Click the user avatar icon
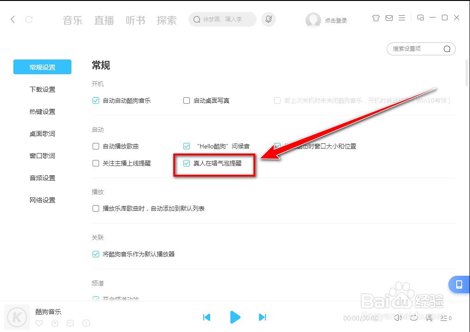470x332 pixels. pos(313,20)
